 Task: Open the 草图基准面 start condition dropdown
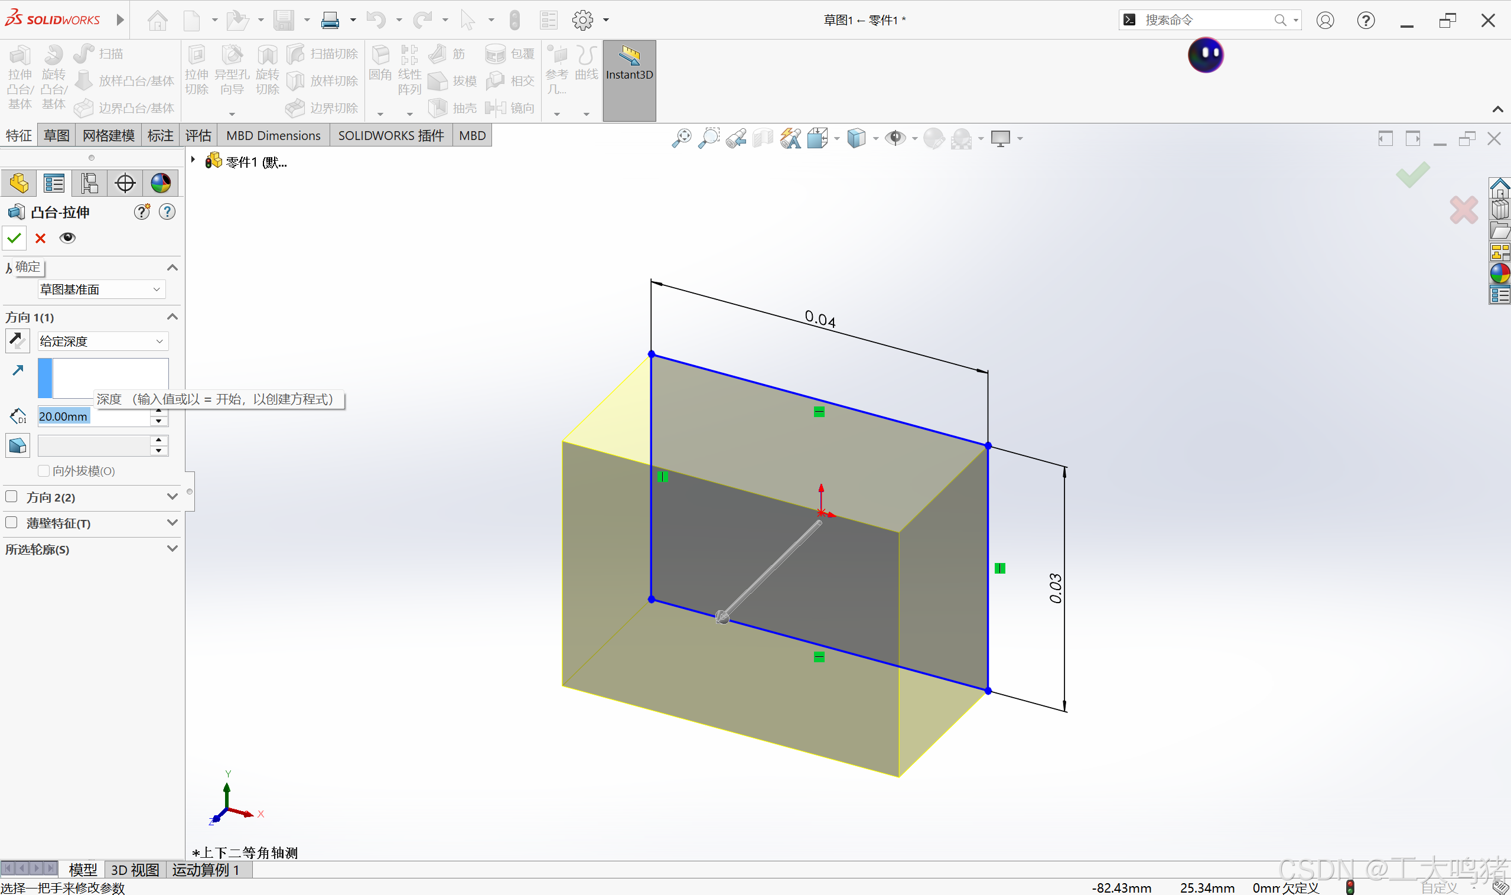[x=101, y=289]
